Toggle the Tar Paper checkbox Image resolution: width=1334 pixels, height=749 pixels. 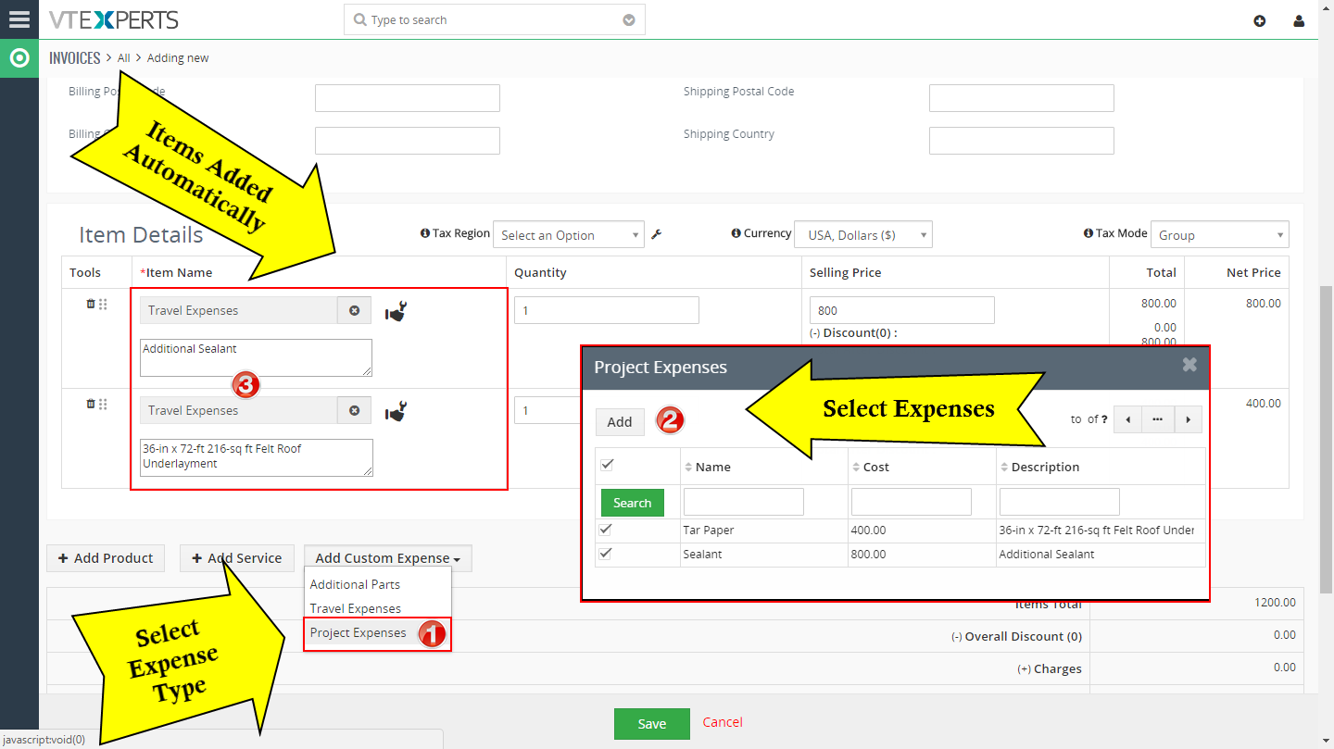click(605, 530)
